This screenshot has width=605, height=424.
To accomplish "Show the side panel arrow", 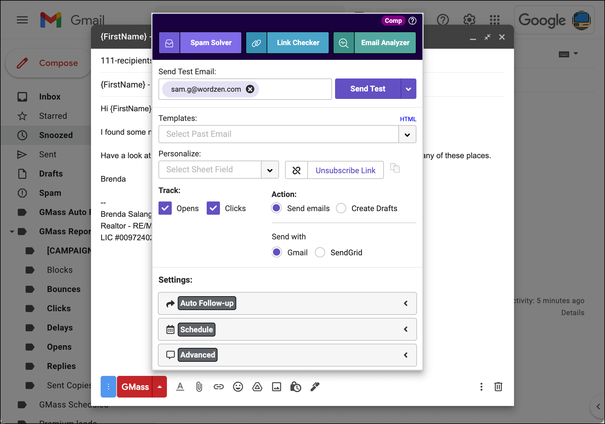I will pyautogui.click(x=598, y=407).
